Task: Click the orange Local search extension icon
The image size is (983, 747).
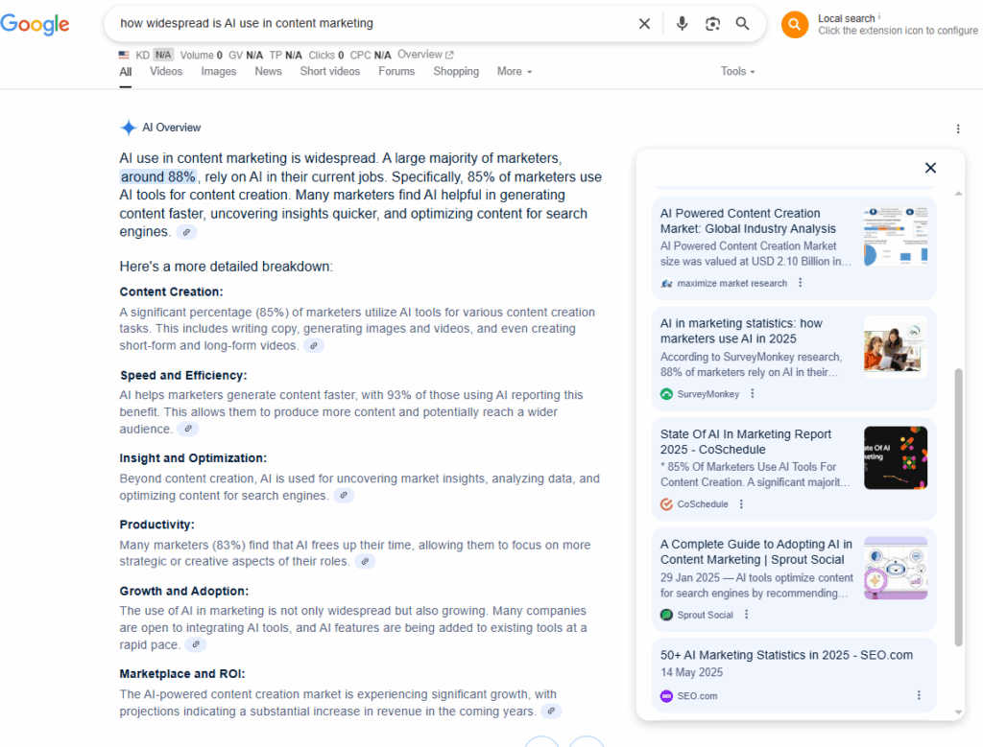Action: click(794, 24)
